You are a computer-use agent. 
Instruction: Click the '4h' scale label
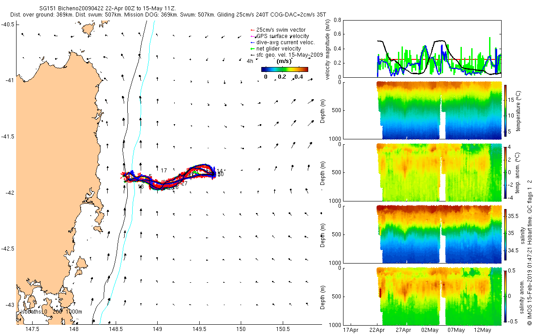250,61
